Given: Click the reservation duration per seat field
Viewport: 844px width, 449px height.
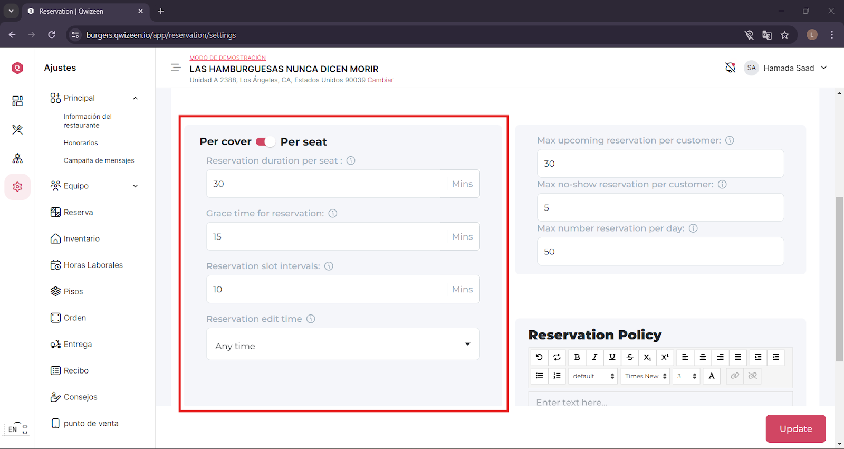Looking at the screenshot, I should pyautogui.click(x=343, y=184).
